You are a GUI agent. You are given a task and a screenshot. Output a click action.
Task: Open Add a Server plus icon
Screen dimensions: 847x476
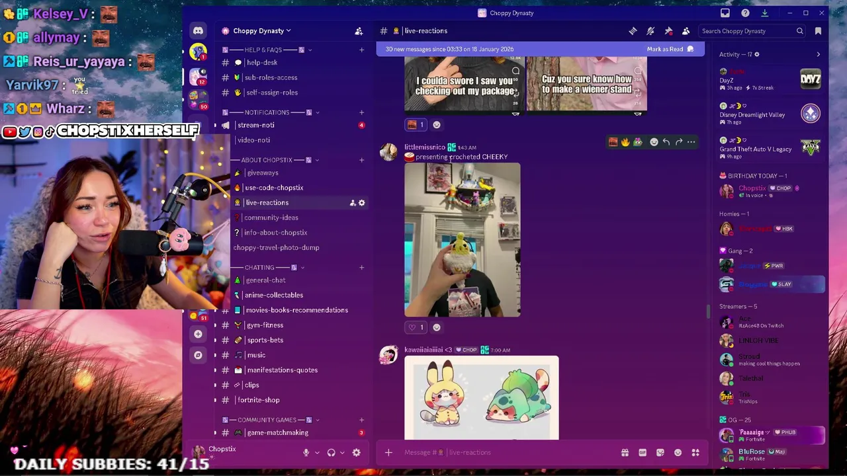(198, 334)
